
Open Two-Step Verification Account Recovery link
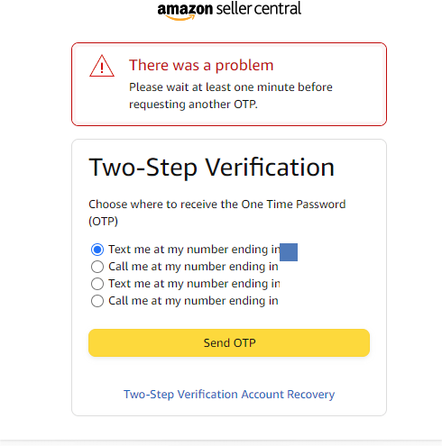tap(229, 395)
